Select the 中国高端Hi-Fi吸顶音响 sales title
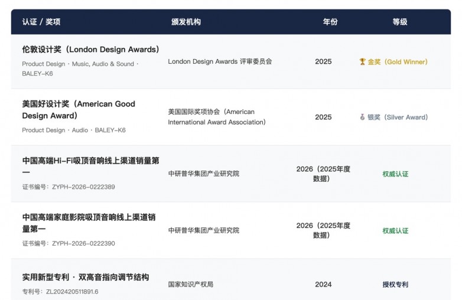This screenshot has height=300, width=462. [90, 166]
